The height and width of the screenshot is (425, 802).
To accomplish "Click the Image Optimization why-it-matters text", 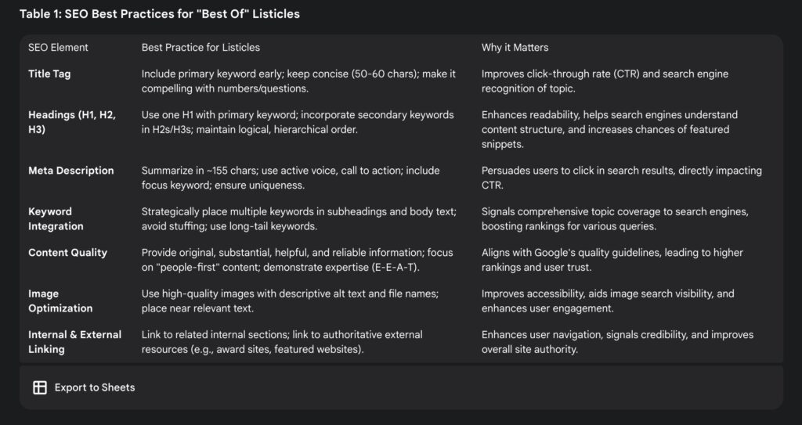I will pyautogui.click(x=608, y=301).
